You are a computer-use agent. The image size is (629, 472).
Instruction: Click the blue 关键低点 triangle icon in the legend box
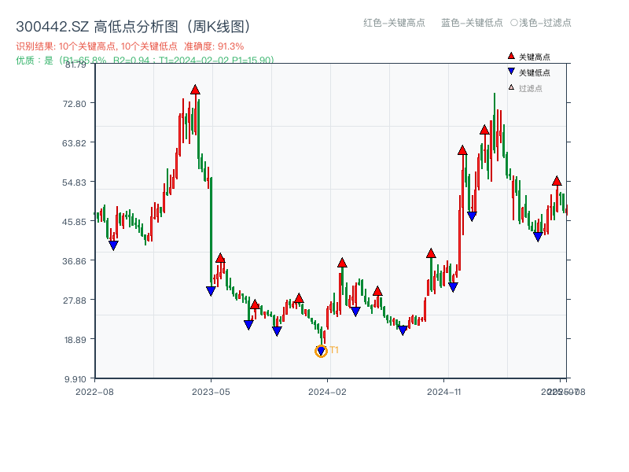[509, 72]
